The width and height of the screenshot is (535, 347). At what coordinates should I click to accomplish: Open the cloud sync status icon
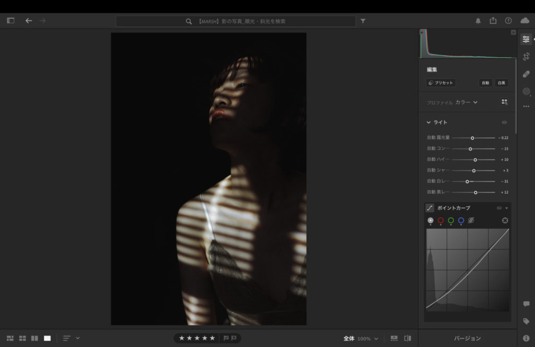pos(525,21)
